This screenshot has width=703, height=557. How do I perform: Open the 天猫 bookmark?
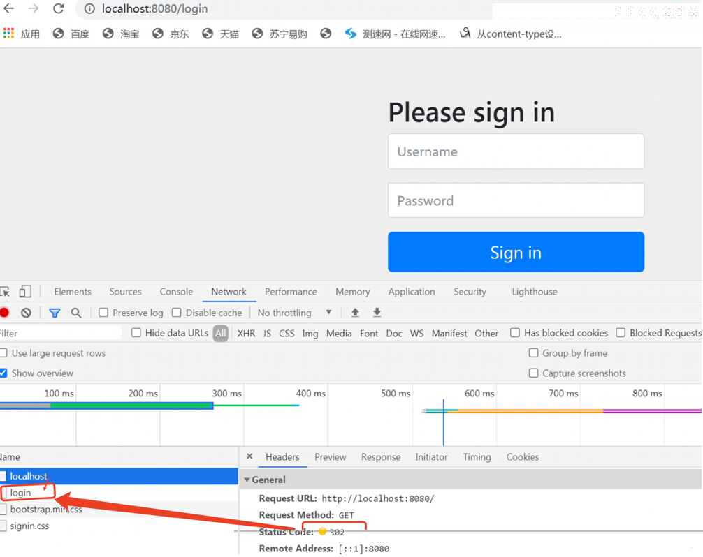pos(221,34)
